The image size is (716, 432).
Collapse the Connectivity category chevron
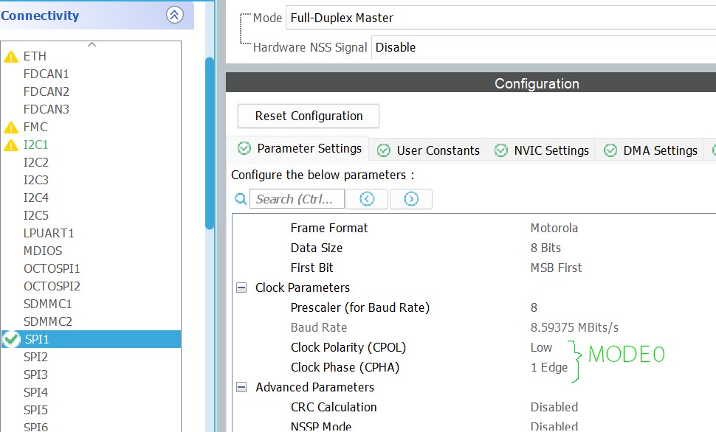click(x=174, y=15)
